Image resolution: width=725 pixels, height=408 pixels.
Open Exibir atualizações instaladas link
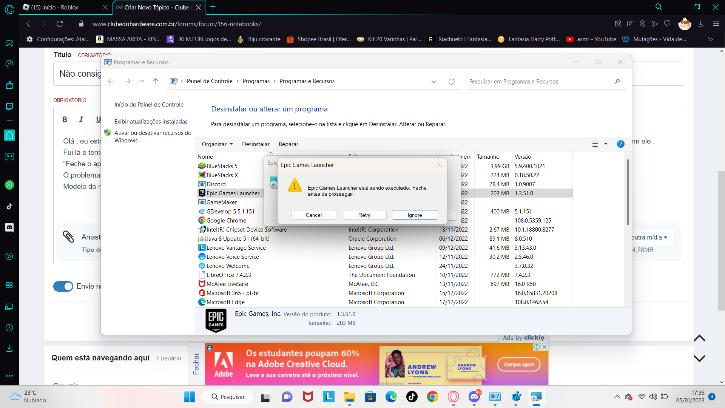tap(151, 122)
